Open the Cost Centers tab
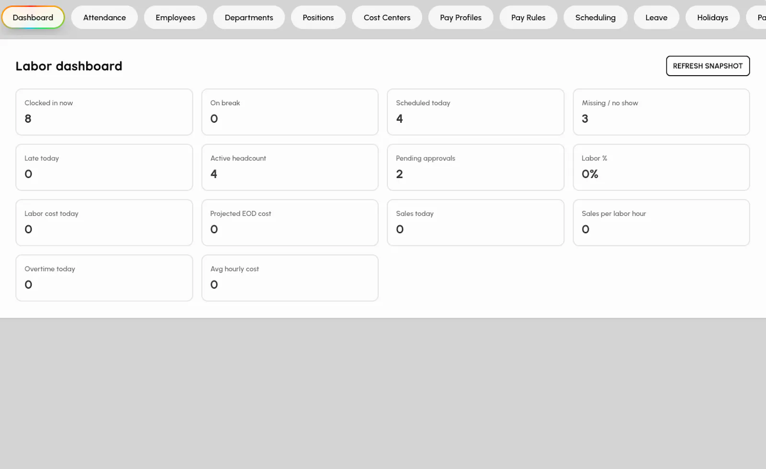The height and width of the screenshot is (469, 766). tap(387, 18)
